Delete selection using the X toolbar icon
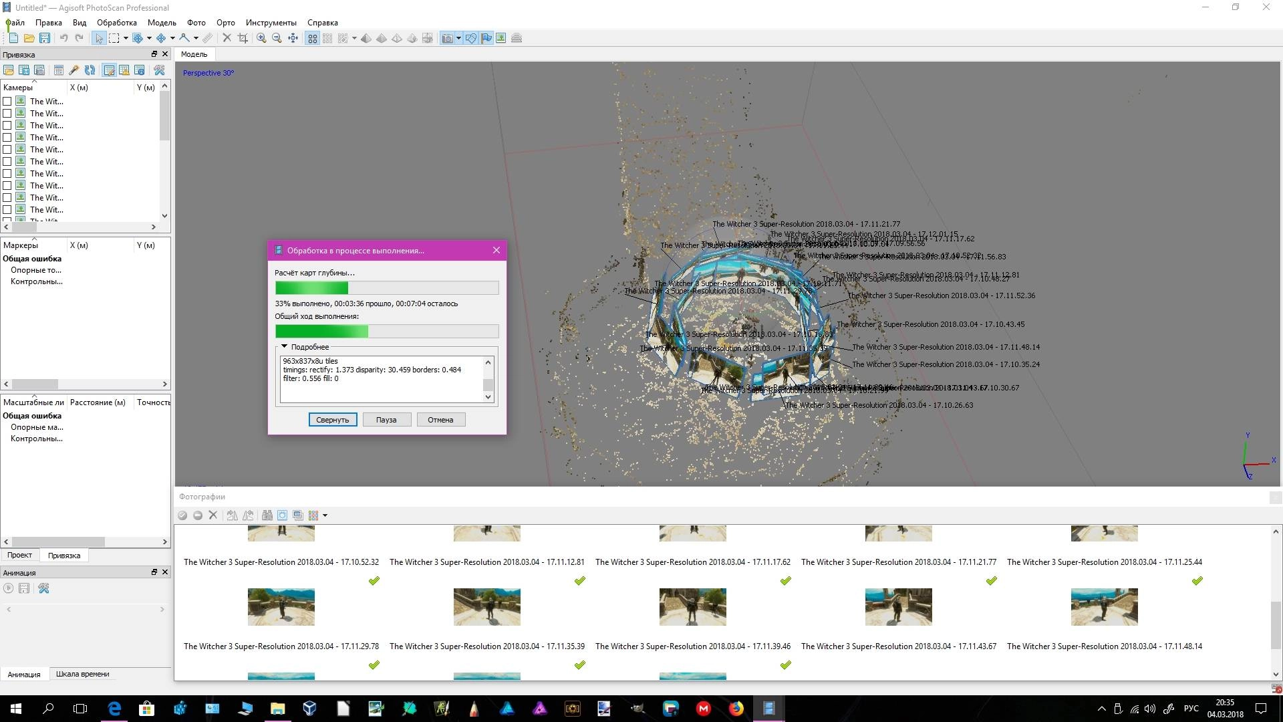1283x722 pixels. (227, 38)
